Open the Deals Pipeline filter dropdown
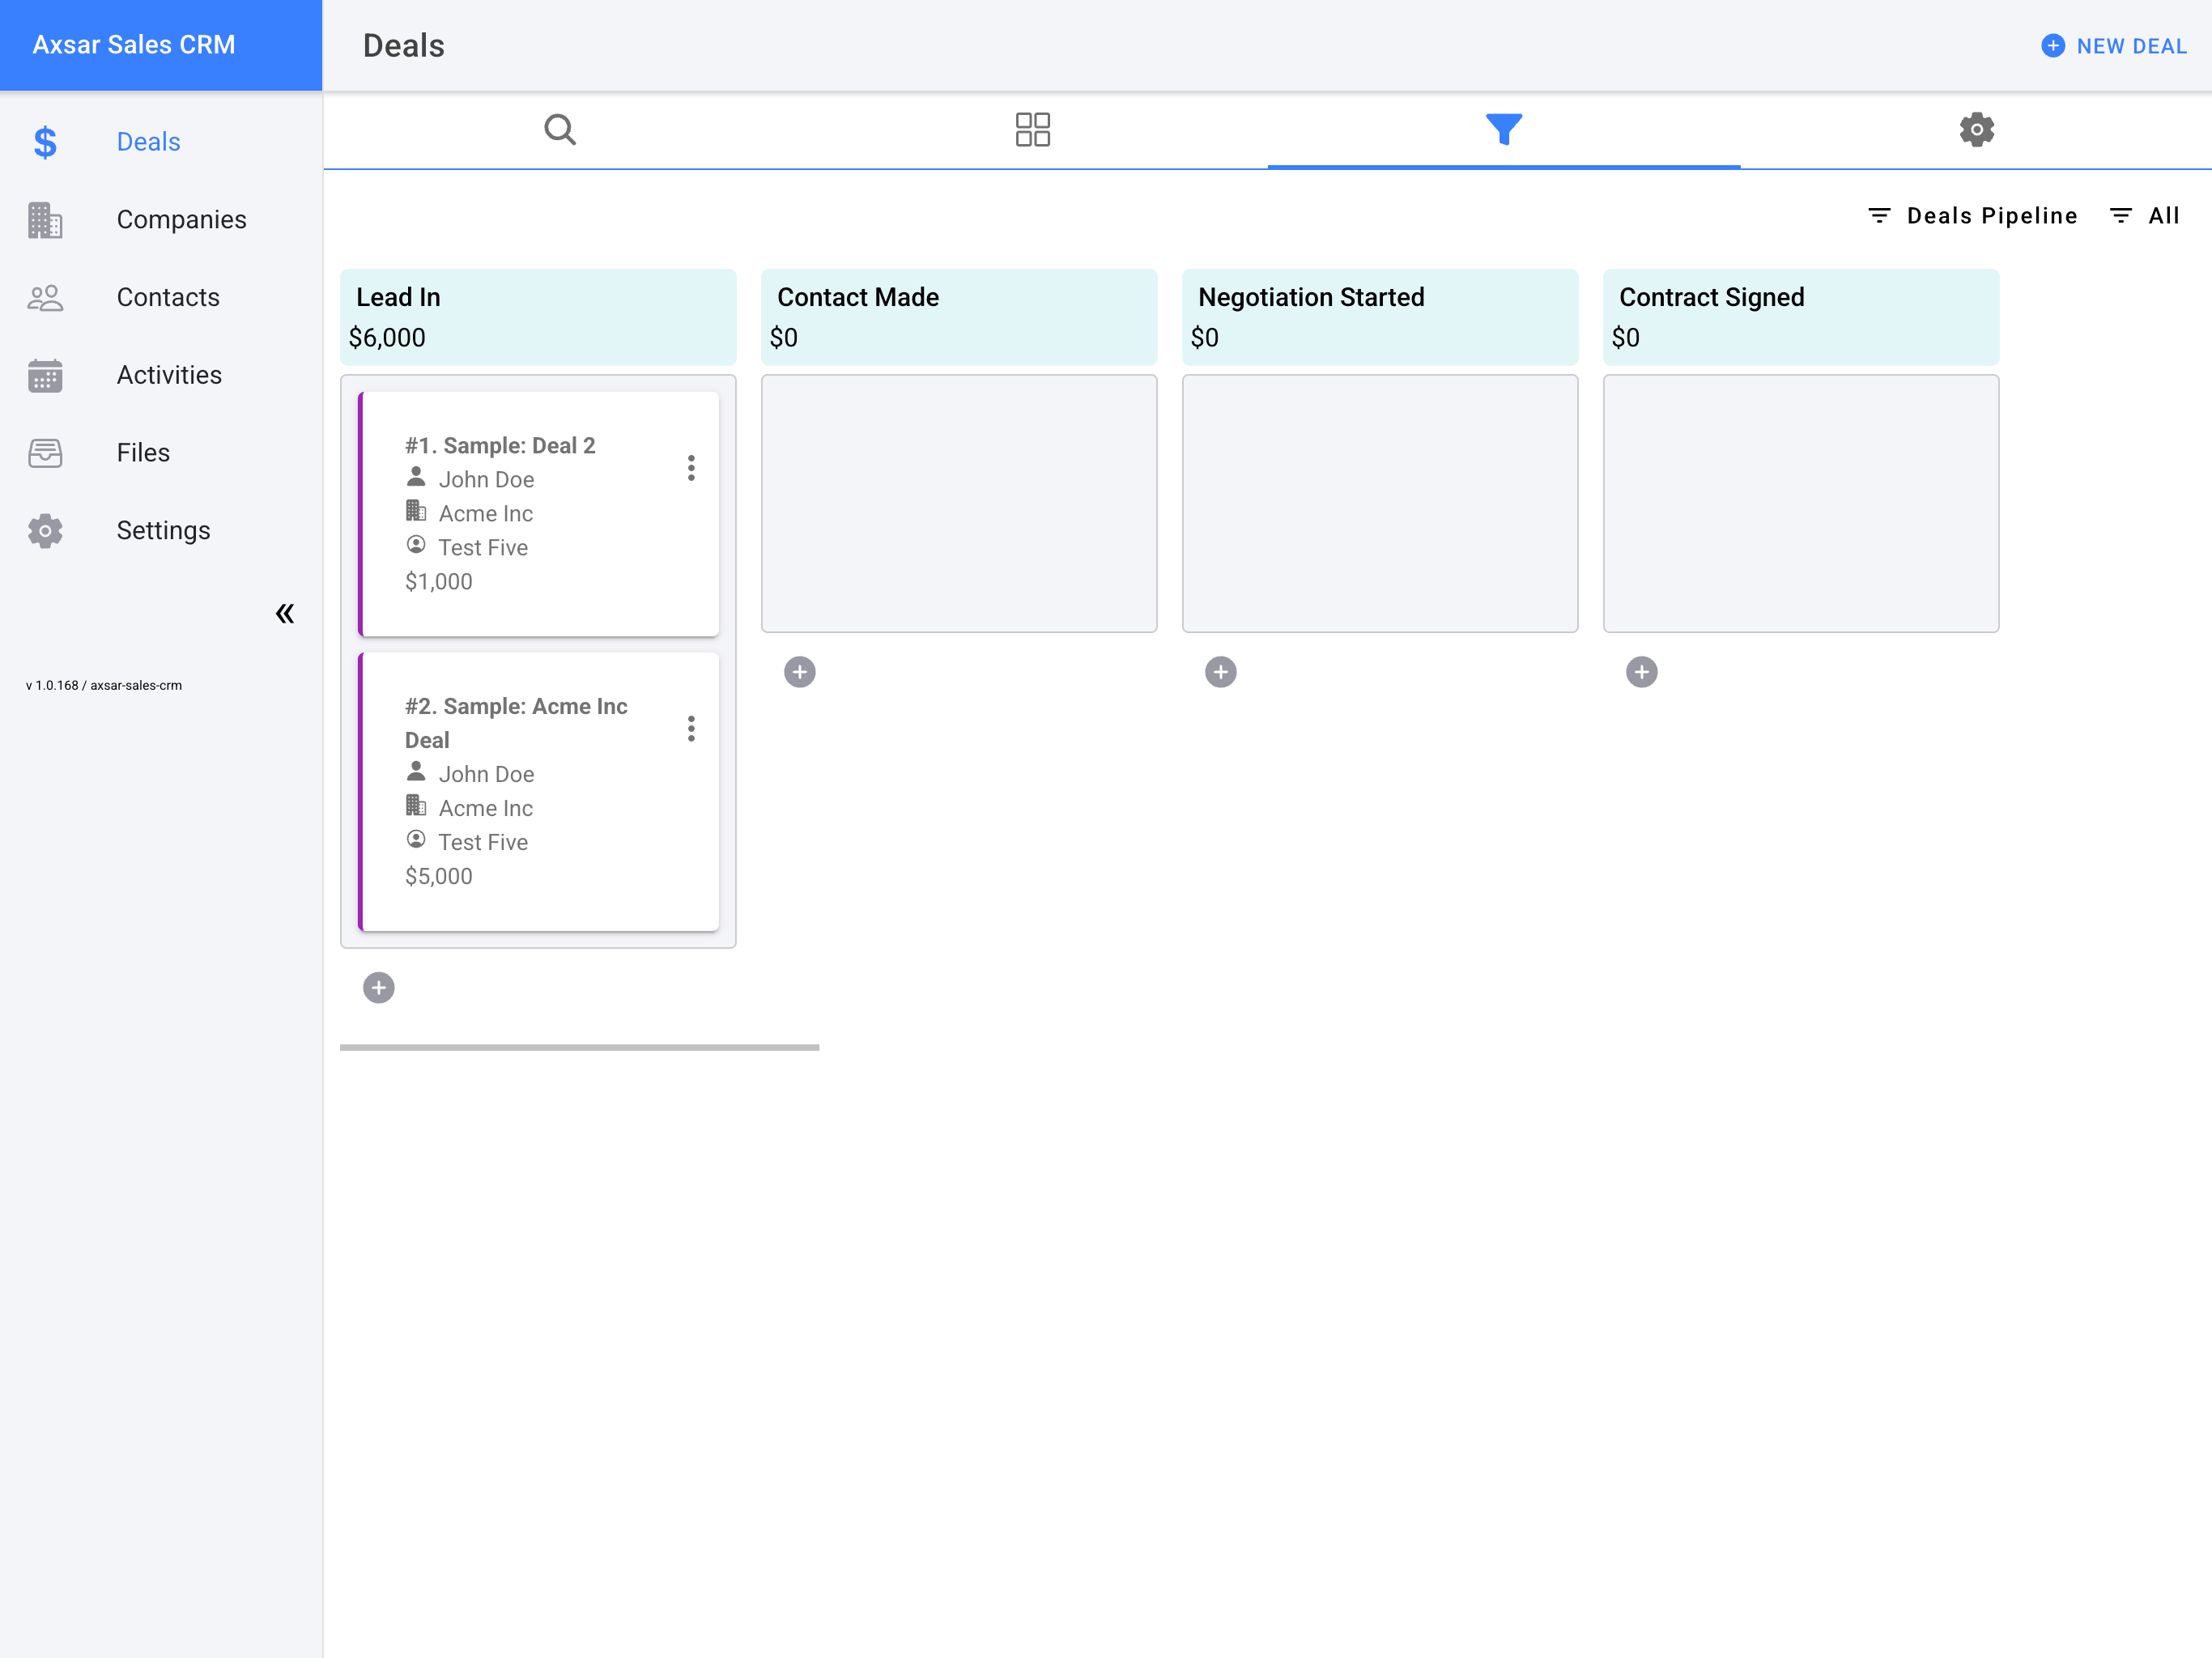Viewport: 2212px width, 1658px height. point(1973,216)
